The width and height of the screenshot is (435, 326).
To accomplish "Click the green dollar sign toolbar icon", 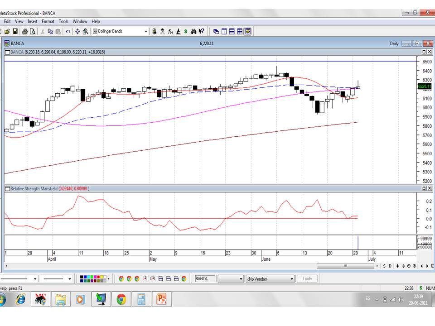I will click(186, 31).
